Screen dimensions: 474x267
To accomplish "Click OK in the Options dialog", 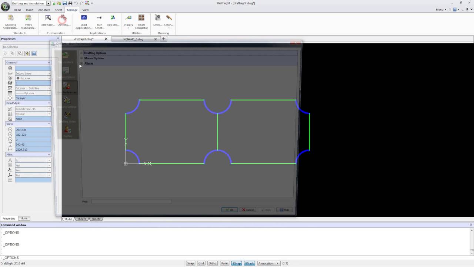I will click(x=230, y=210).
